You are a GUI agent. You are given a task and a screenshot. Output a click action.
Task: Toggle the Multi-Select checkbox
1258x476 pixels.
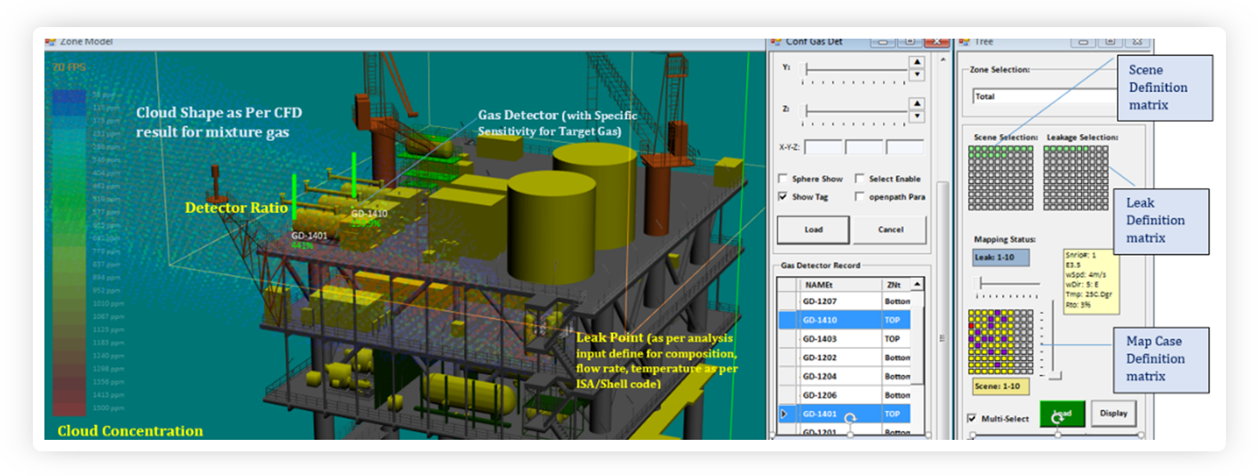point(973,418)
